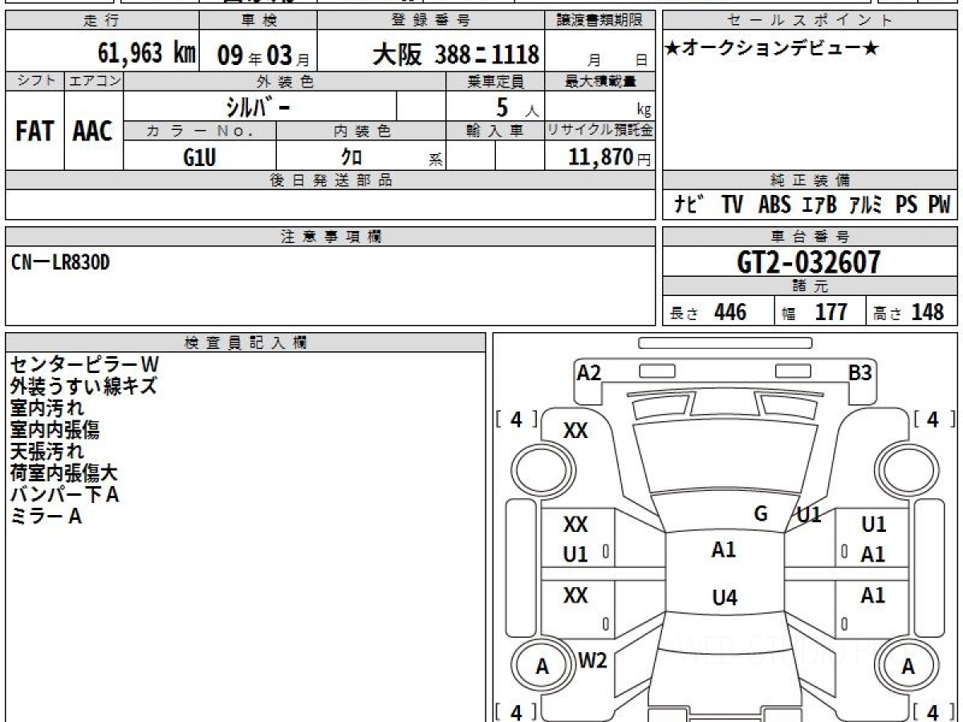This screenshot has height=722, width=963.
Task: Click the U1 mark beside the G mark
Action: 809,516
